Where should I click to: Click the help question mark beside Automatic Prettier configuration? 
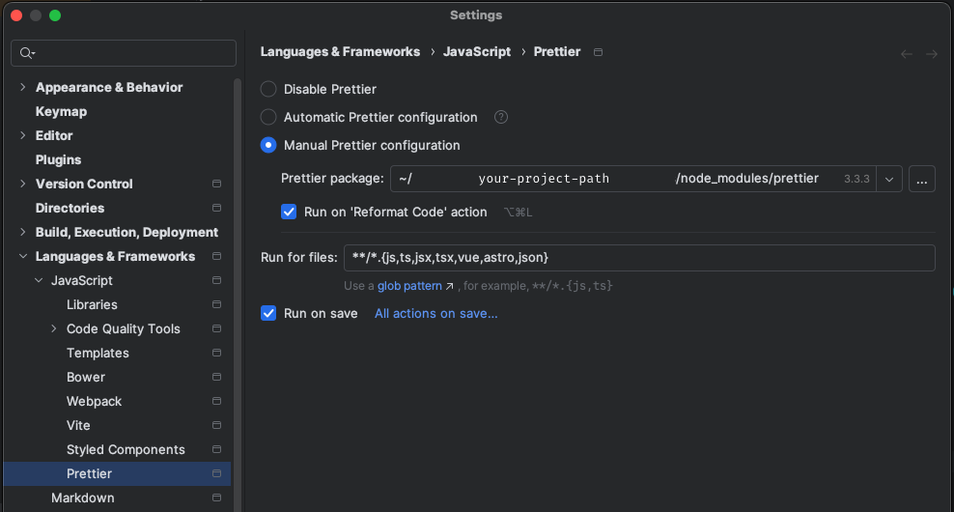click(501, 117)
